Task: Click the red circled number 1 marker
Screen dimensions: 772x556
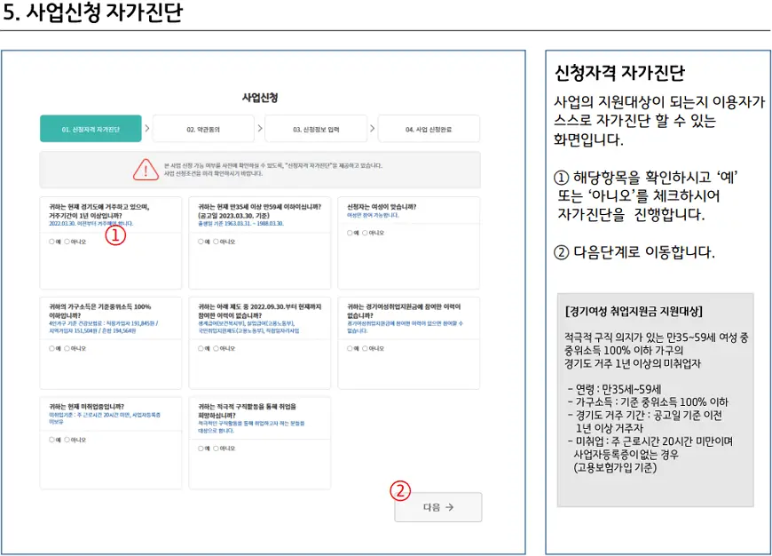Action: 116,236
